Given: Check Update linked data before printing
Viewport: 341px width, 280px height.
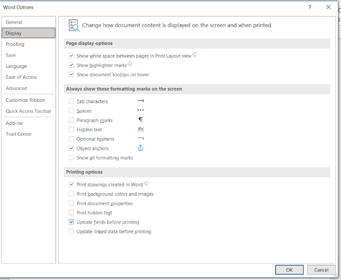Looking at the screenshot, I should click(x=71, y=231).
